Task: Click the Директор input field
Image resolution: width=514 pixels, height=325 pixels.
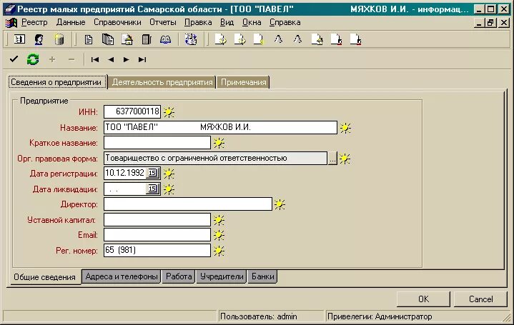Action: click(x=188, y=204)
